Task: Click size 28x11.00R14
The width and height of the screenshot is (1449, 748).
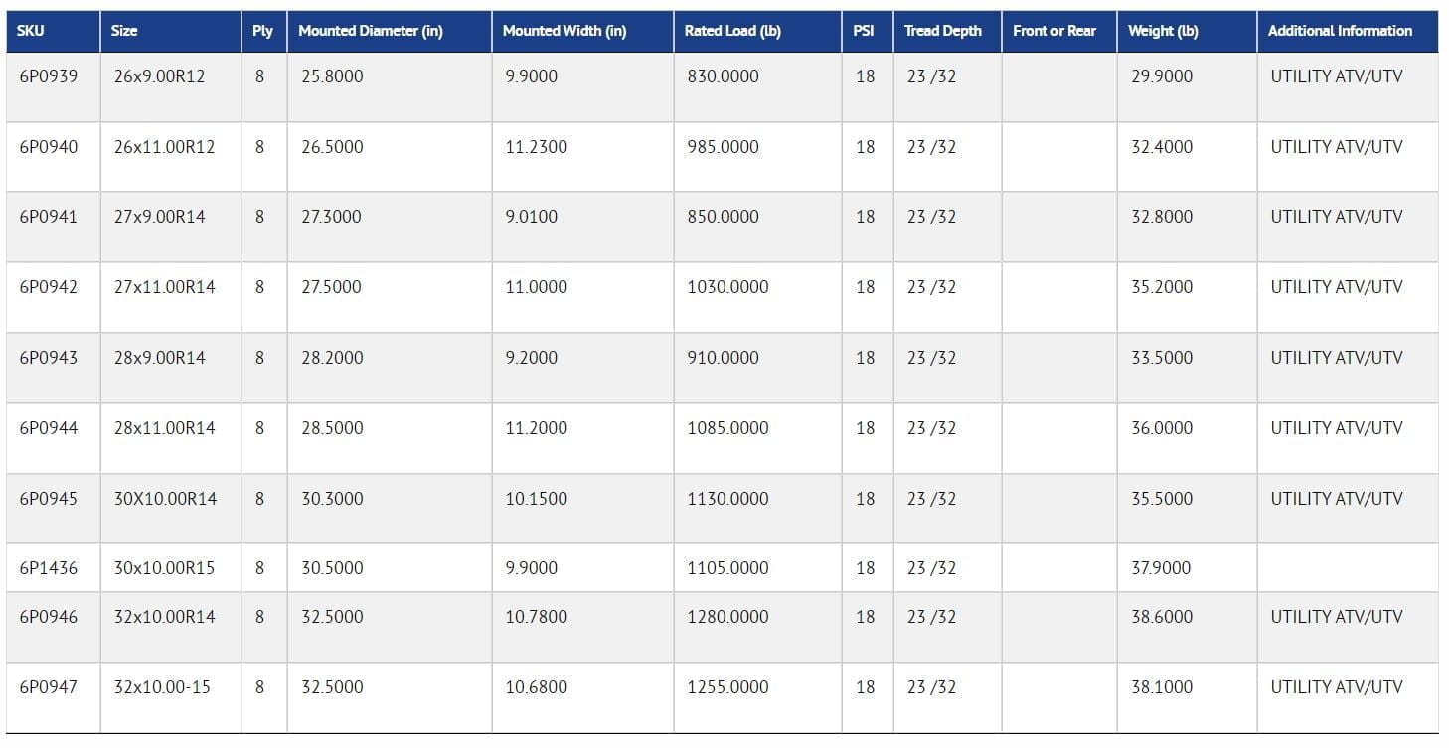Action: (x=164, y=428)
